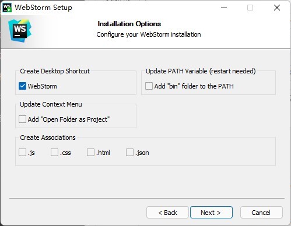Click the large WS logo in the header
The height and width of the screenshot is (226, 291).
click(x=20, y=30)
